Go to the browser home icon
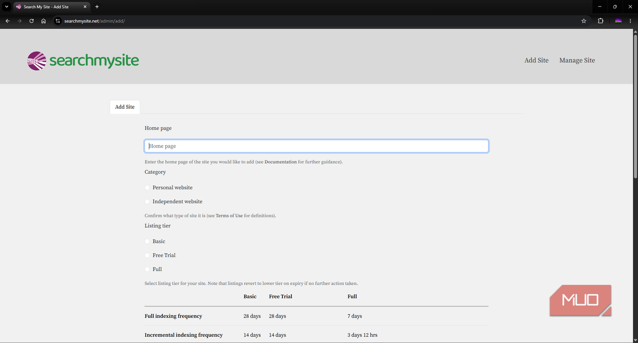The height and width of the screenshot is (343, 638). click(x=43, y=21)
